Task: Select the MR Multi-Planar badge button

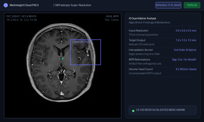Action: coord(168,5)
